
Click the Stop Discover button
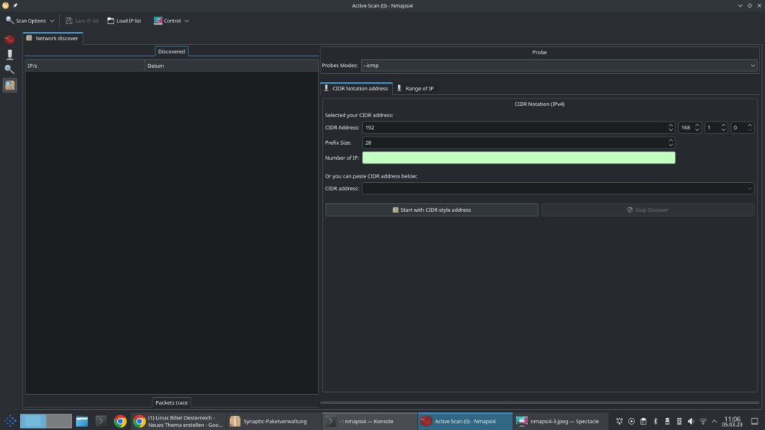coord(648,210)
